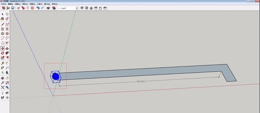
Task: Select the Select arrow tool
Action: (3, 14)
